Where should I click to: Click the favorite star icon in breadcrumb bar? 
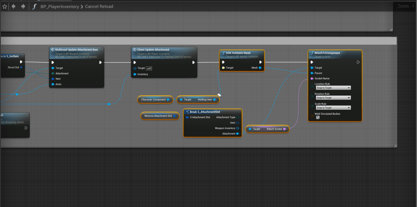point(4,7)
